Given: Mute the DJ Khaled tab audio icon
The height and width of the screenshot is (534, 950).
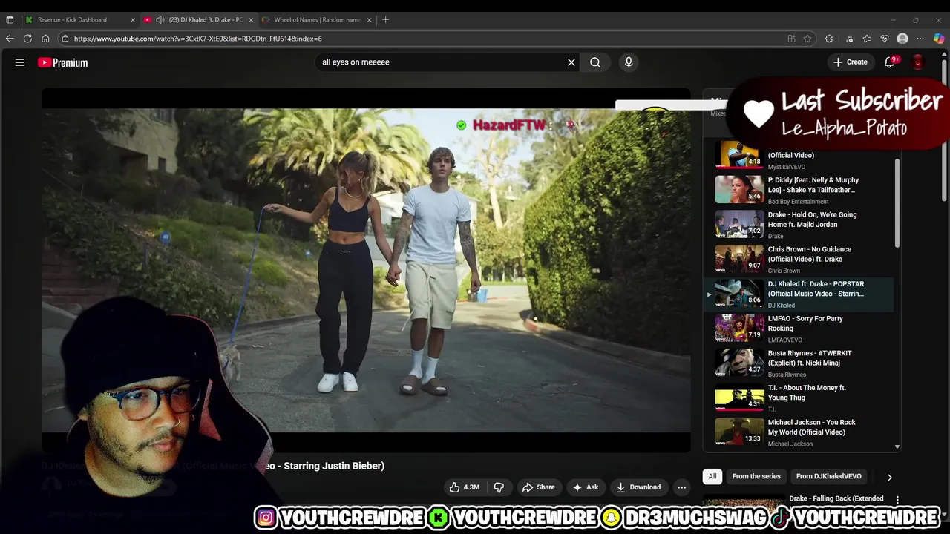Looking at the screenshot, I should click(x=160, y=19).
